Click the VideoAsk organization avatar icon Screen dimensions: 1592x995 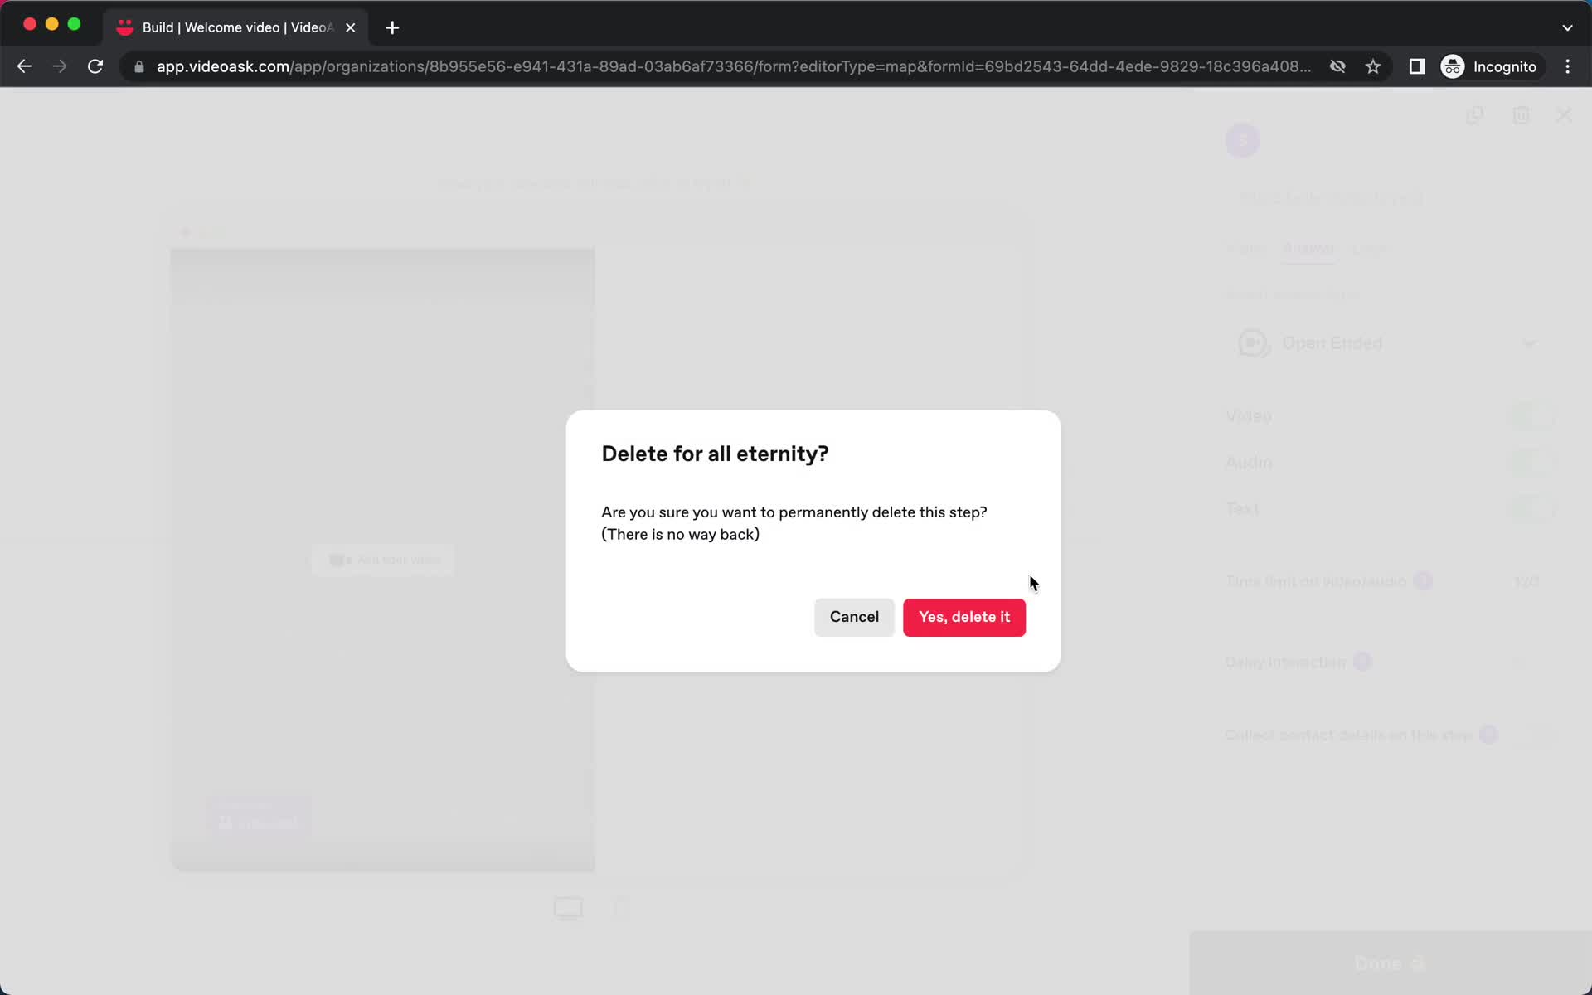pos(1242,138)
